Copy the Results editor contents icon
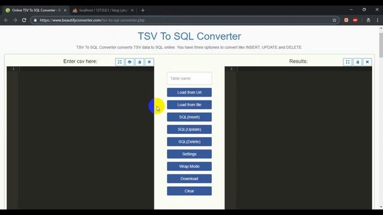Viewport: 383px width, 215px height. coord(357,62)
